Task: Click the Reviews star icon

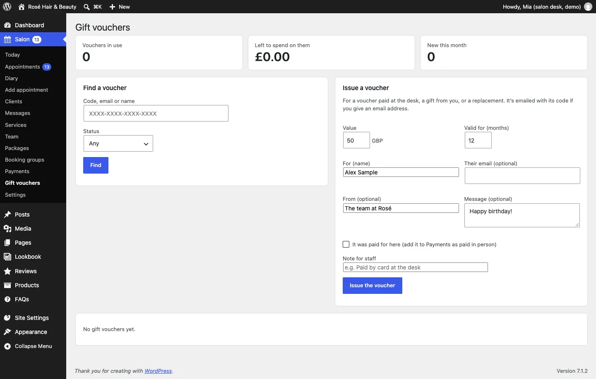Action: [x=7, y=271]
